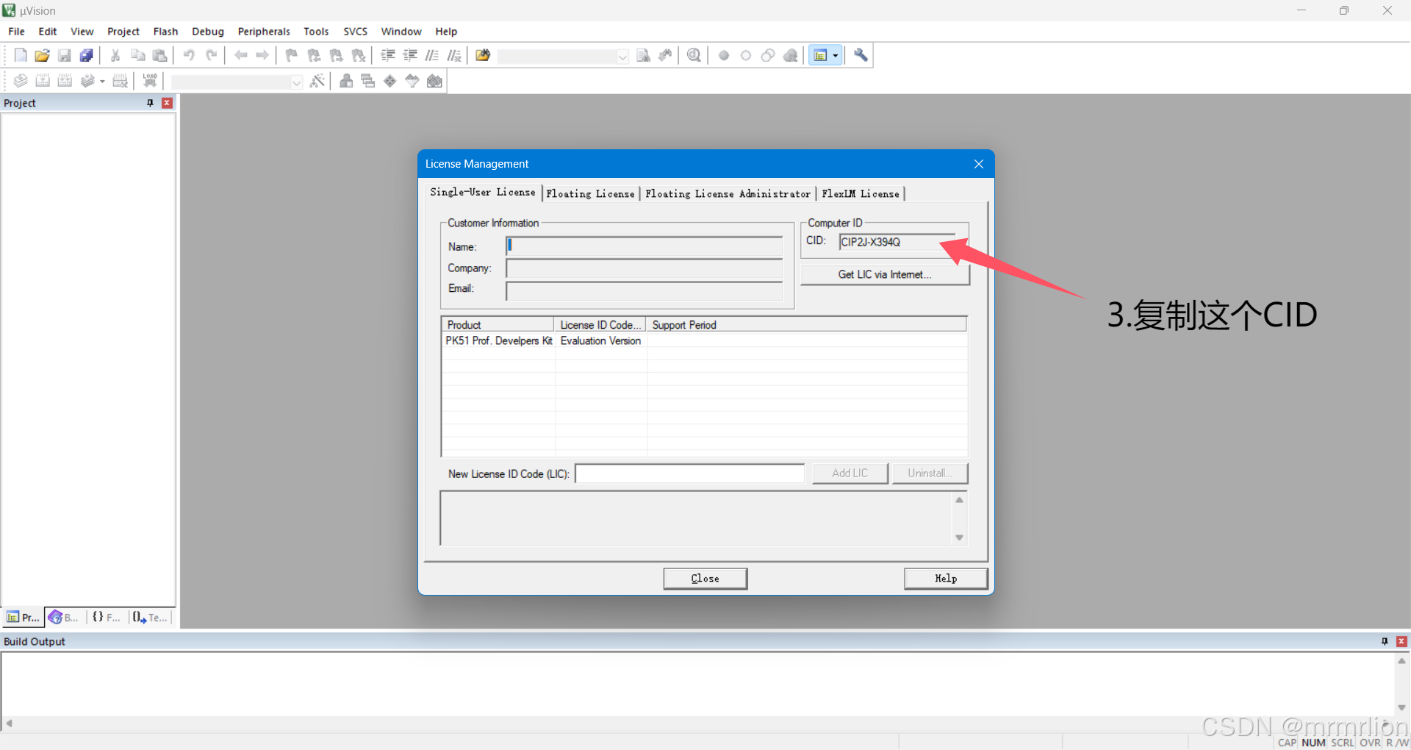Click the Manage Run-Time Environment diamond icon
Image resolution: width=1411 pixels, height=750 pixels.
coord(390,81)
